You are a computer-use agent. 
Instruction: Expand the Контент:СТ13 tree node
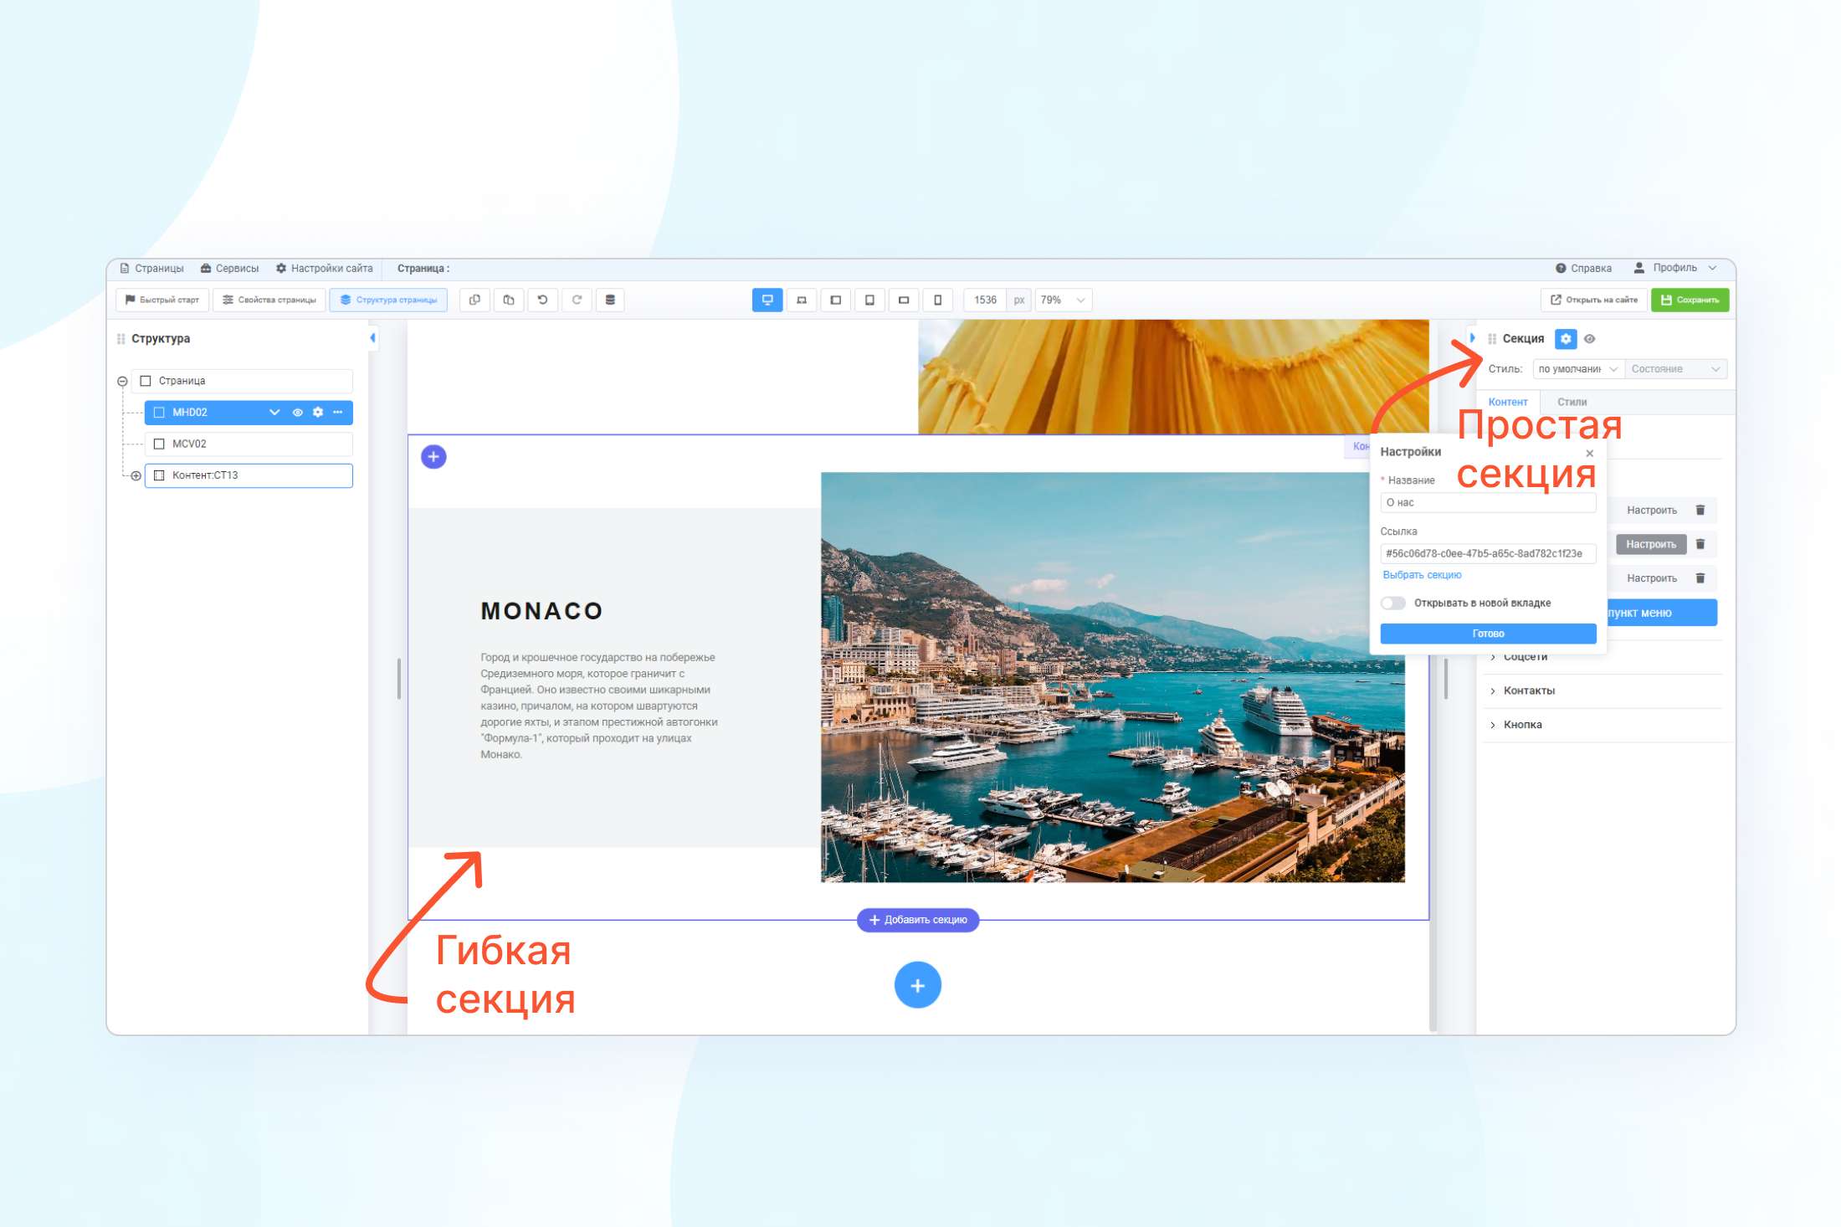[136, 475]
